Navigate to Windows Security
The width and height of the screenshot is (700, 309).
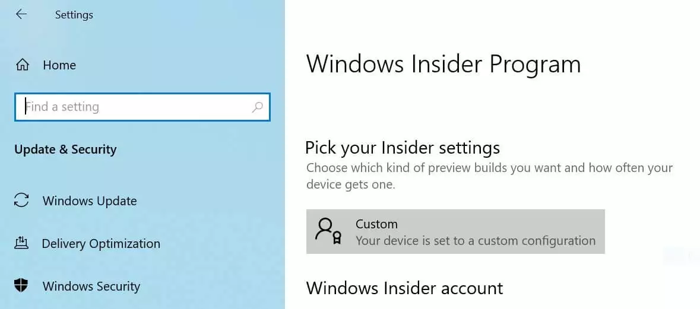pos(91,286)
